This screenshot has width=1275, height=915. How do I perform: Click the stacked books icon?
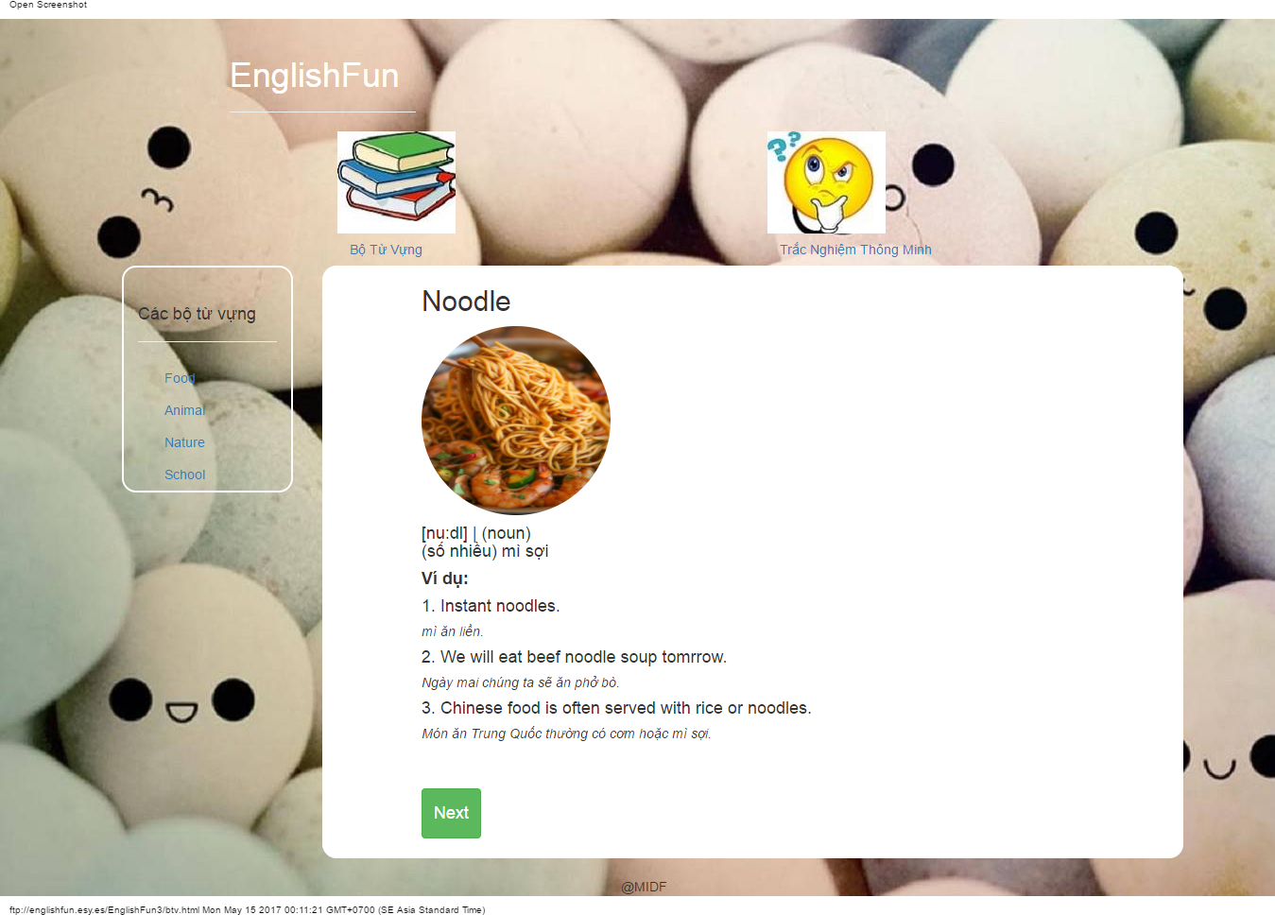396,182
